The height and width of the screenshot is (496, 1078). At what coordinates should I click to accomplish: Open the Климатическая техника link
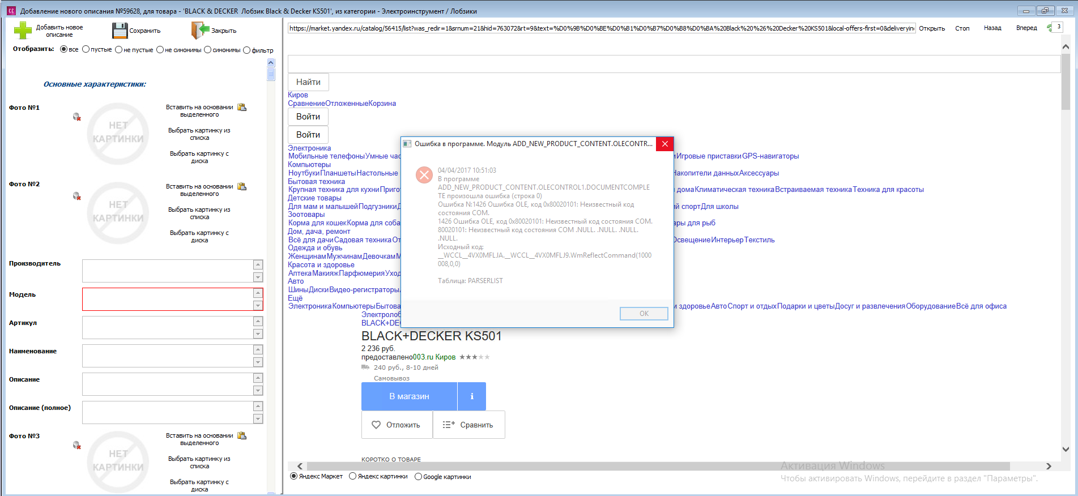pos(735,190)
